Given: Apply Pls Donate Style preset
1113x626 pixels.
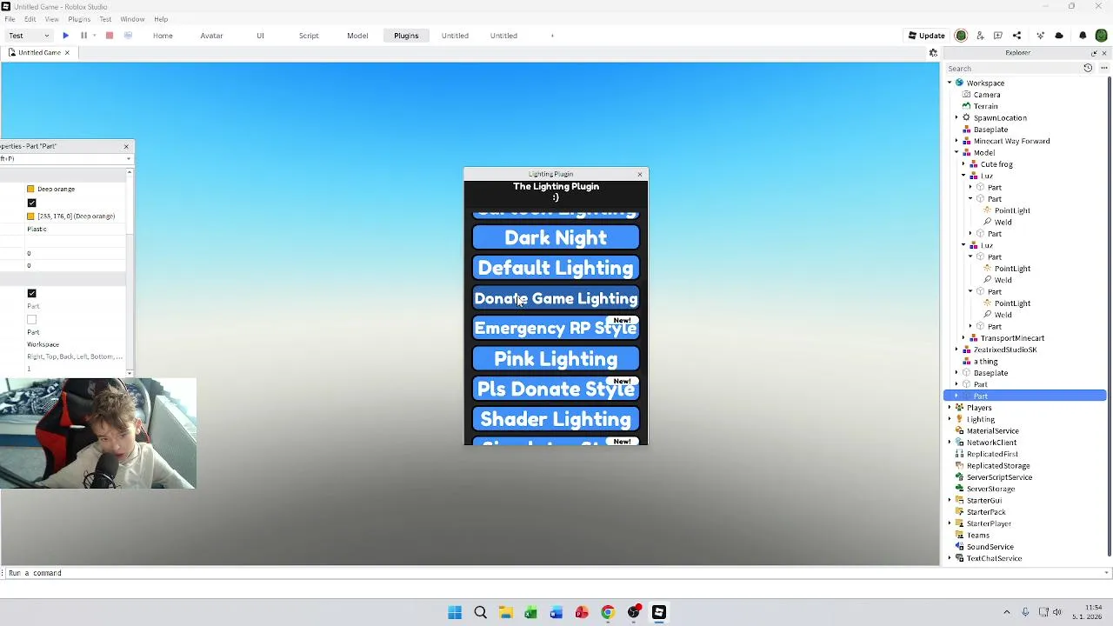Looking at the screenshot, I should (x=556, y=390).
